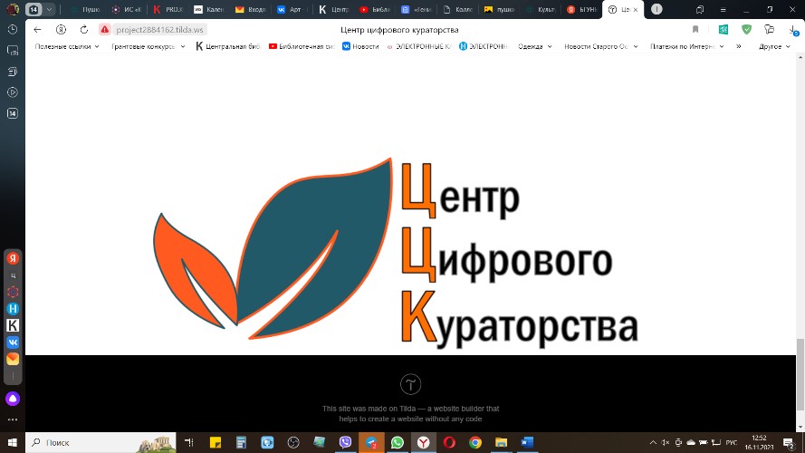The image size is (805, 453).
Task: Click the red insecure-site warning icon
Action: [x=105, y=30]
